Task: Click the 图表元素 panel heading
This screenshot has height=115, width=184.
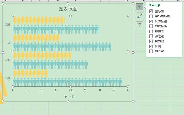Action: click(x=154, y=5)
